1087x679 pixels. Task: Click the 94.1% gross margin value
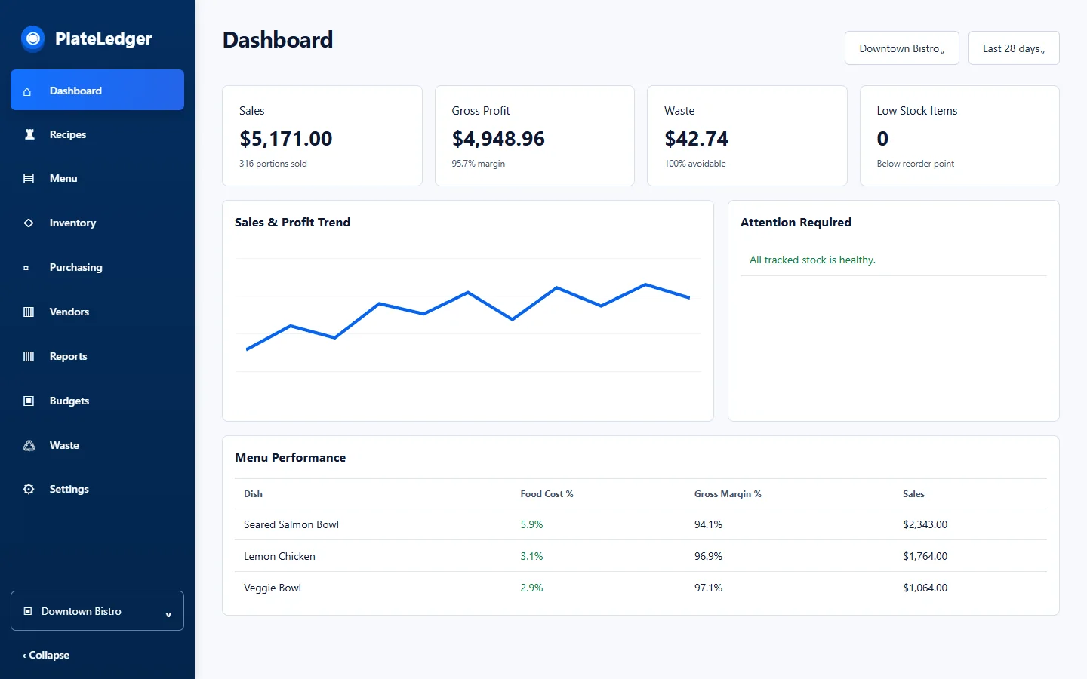coord(708,524)
